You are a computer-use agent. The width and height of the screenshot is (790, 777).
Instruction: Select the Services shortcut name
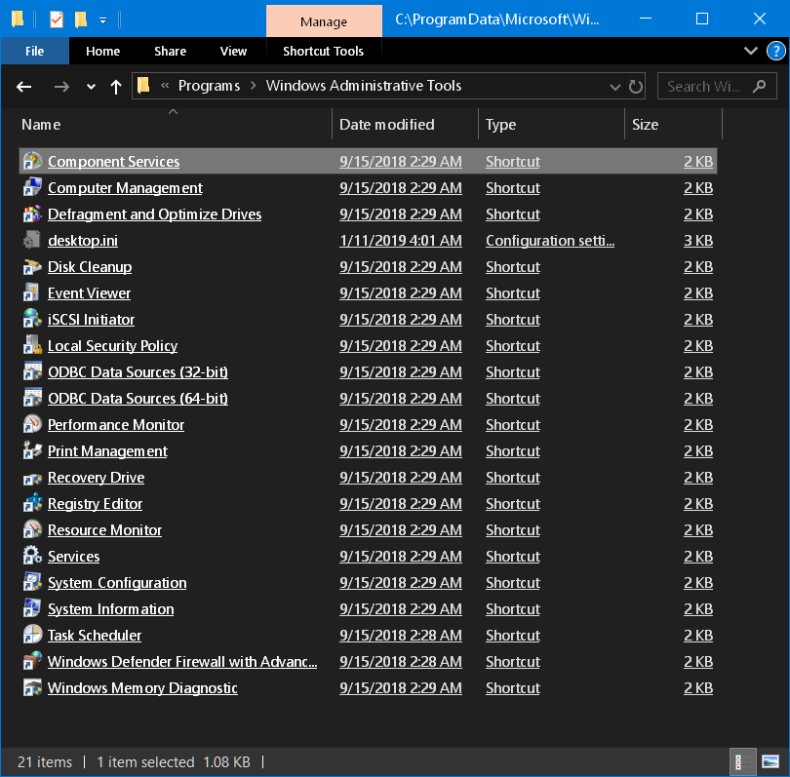coord(73,557)
